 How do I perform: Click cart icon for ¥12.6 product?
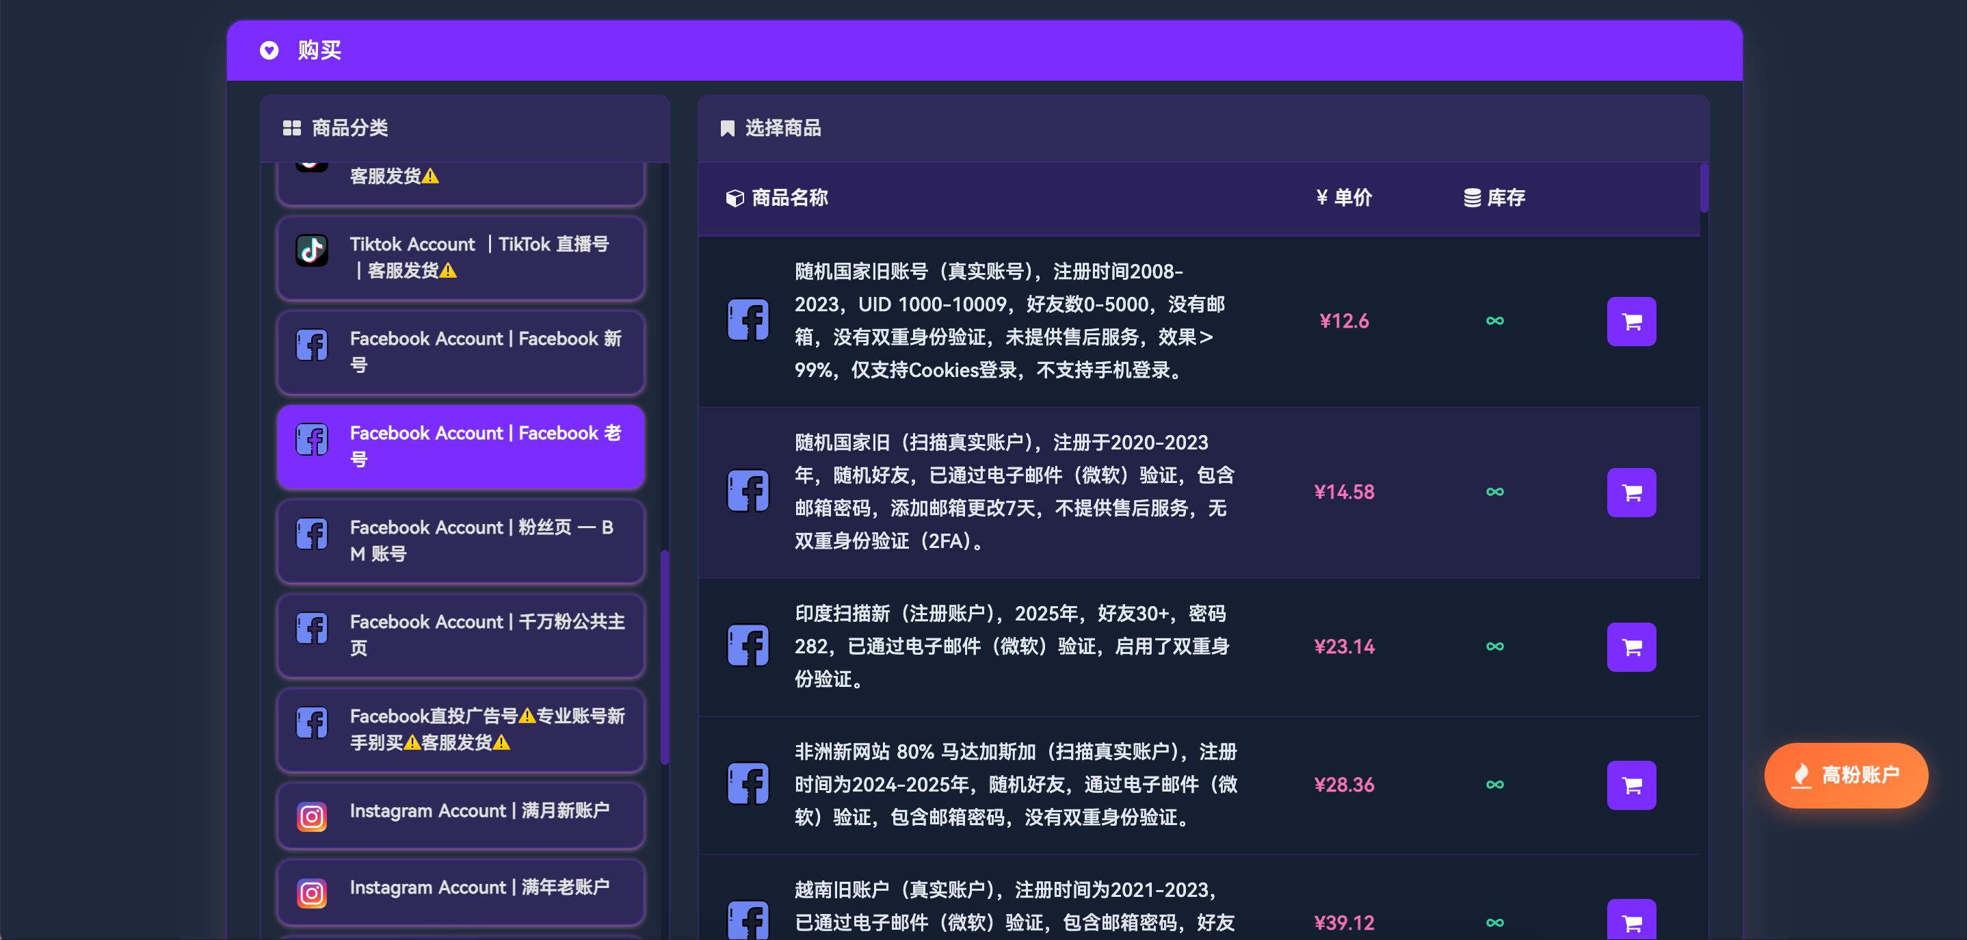click(x=1631, y=322)
